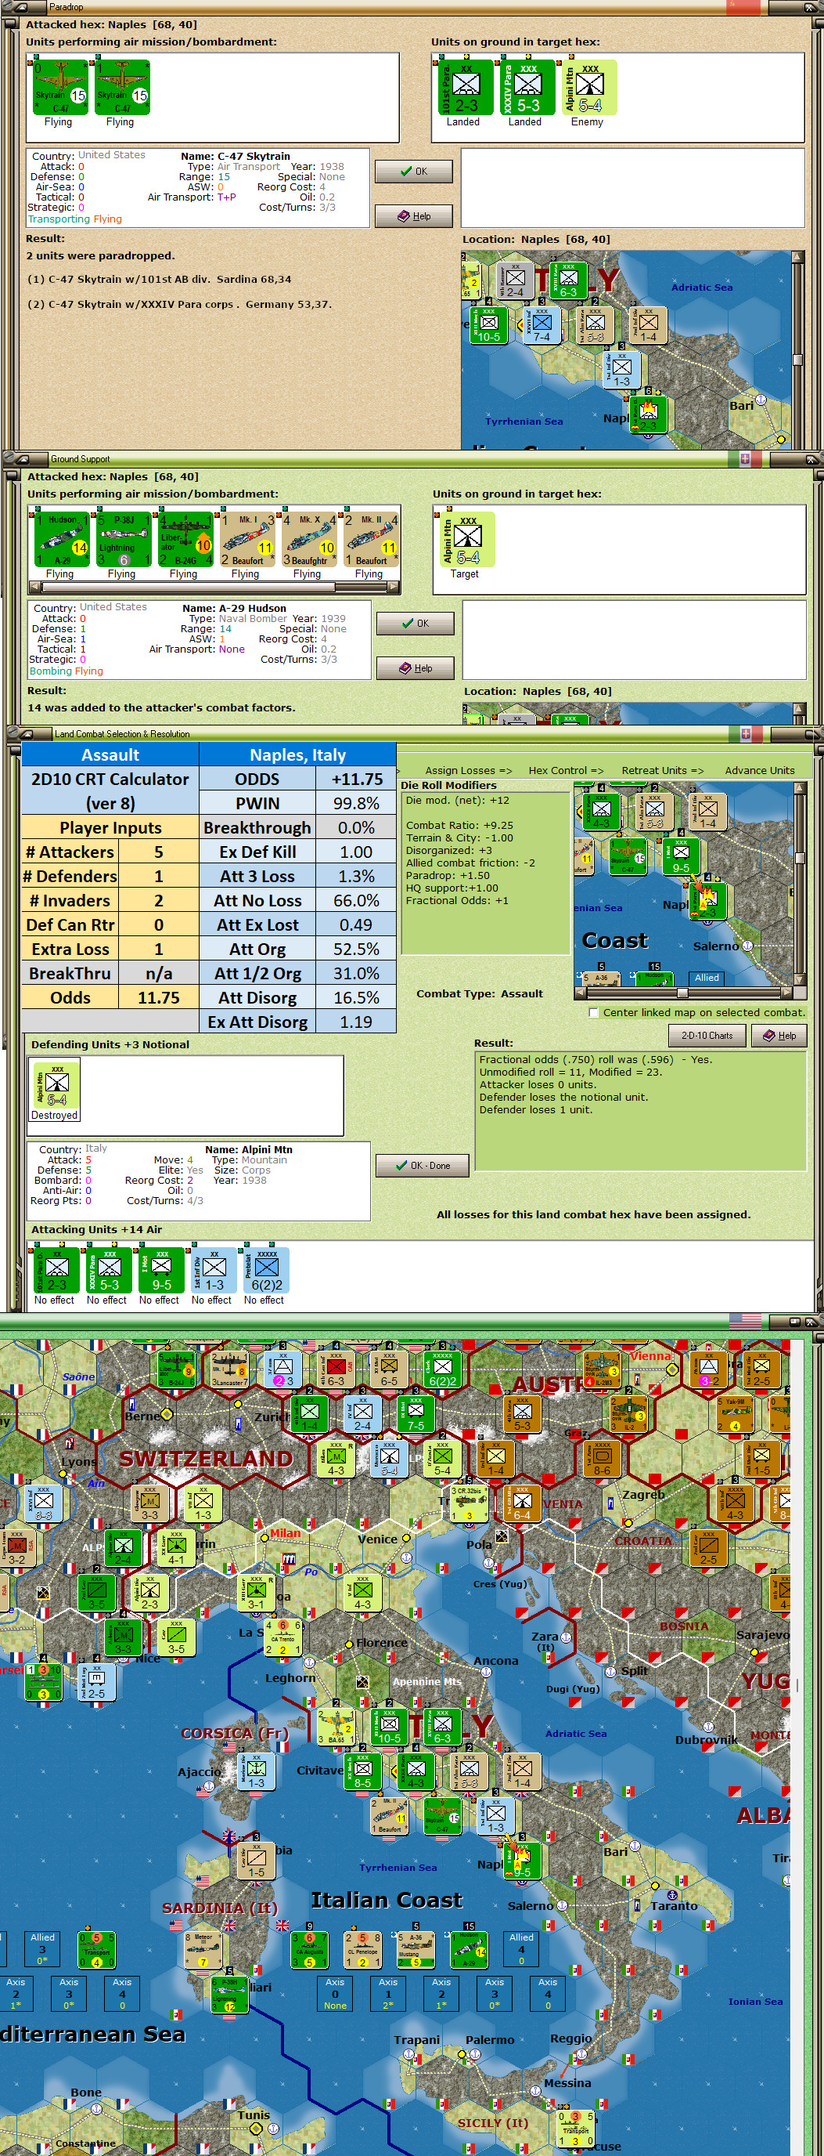Click right arrow on Land Combat map scrollbar

point(786,993)
